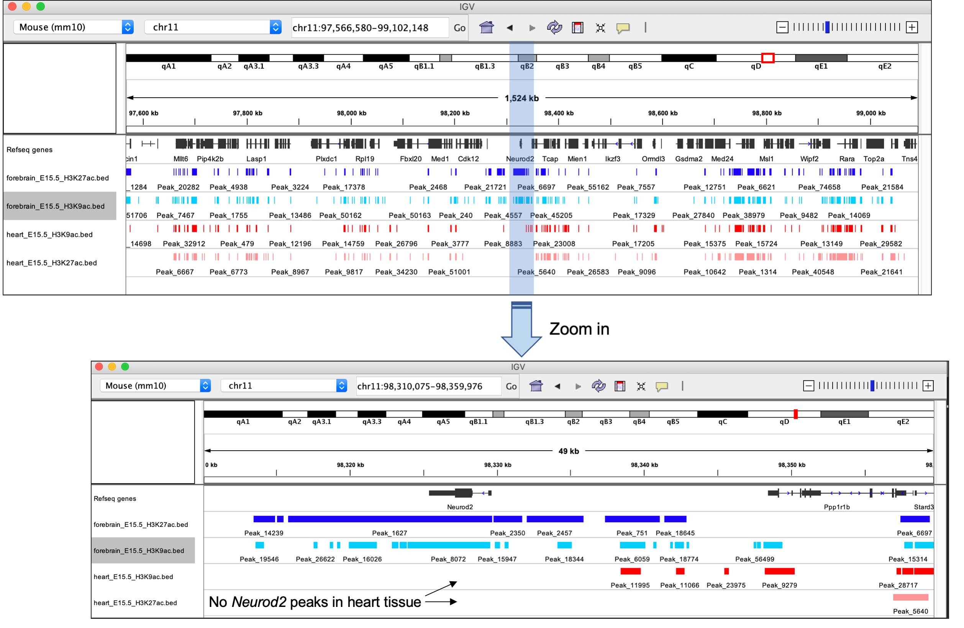Image resolution: width=964 pixels, height=628 pixels.
Task: Click resize-tracks-to-fit icon in top toolbar
Action: point(600,28)
